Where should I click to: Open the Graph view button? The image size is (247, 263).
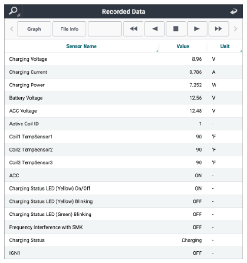(x=34, y=29)
